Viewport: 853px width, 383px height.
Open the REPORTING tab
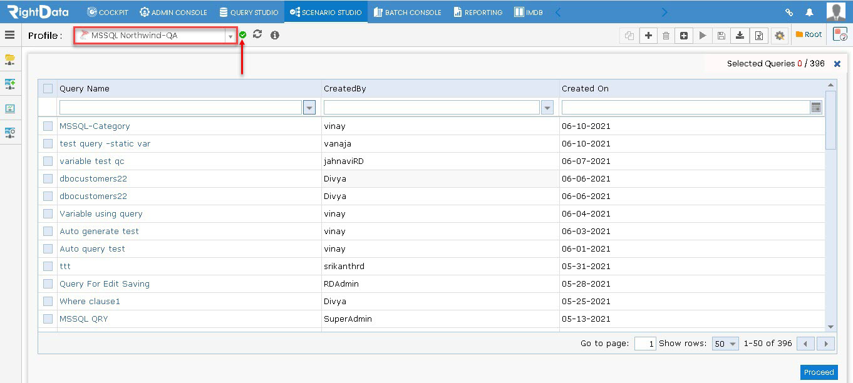tap(478, 12)
